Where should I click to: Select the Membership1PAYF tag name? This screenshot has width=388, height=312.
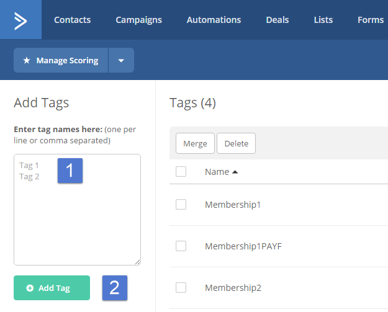[243, 246]
